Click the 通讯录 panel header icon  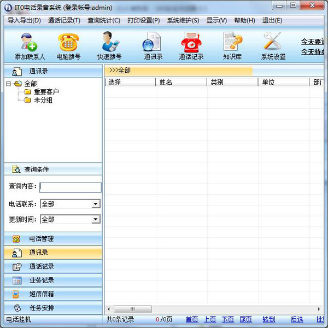17,71
